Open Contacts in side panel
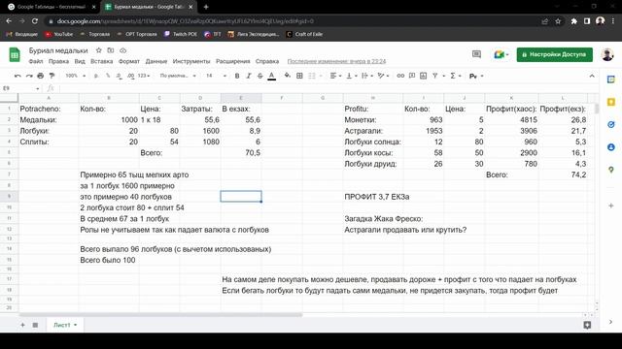Viewport: 622px width, 349px height. click(611, 147)
